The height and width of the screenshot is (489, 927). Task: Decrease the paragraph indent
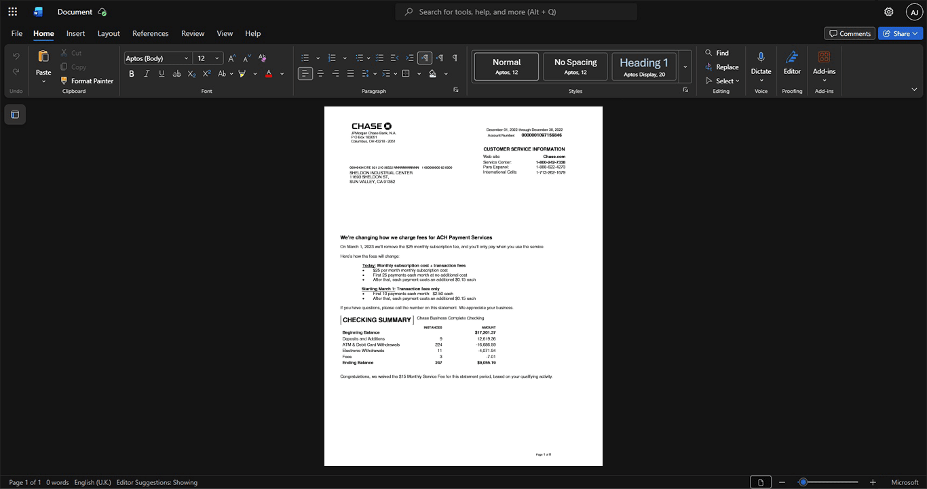coord(395,58)
